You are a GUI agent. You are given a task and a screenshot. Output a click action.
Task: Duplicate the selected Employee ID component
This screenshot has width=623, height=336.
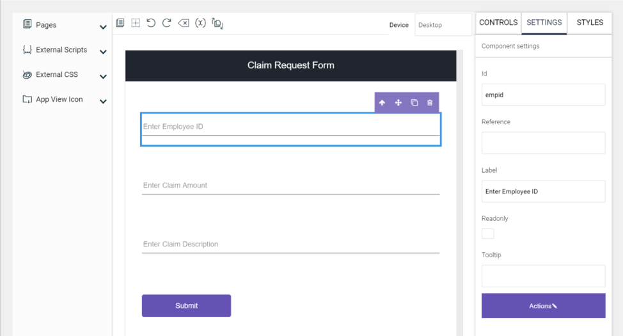tap(414, 102)
